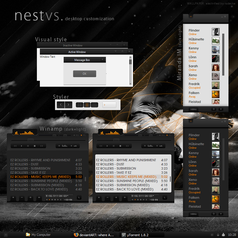This screenshot has height=238, width=238.
Task: Go forward in the Styler toolbar
Action: (68, 105)
